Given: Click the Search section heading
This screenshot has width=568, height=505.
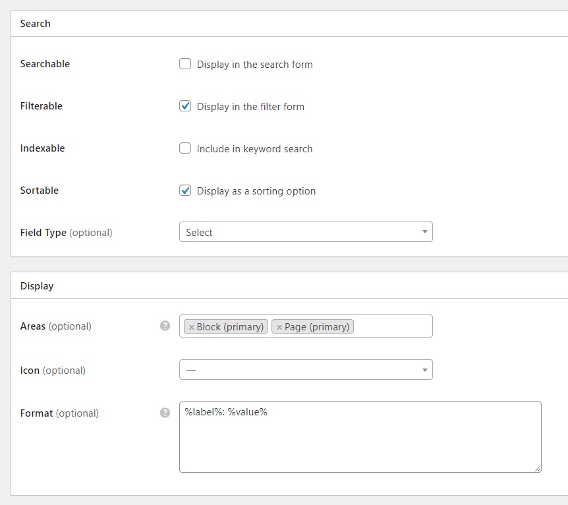Looking at the screenshot, I should click(x=35, y=24).
